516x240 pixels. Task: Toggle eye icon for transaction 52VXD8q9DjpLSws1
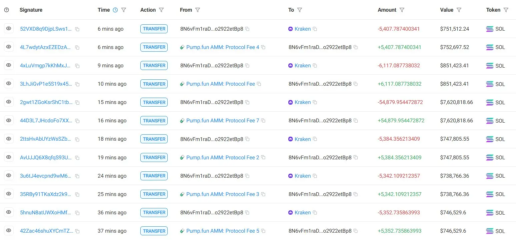tap(9, 29)
